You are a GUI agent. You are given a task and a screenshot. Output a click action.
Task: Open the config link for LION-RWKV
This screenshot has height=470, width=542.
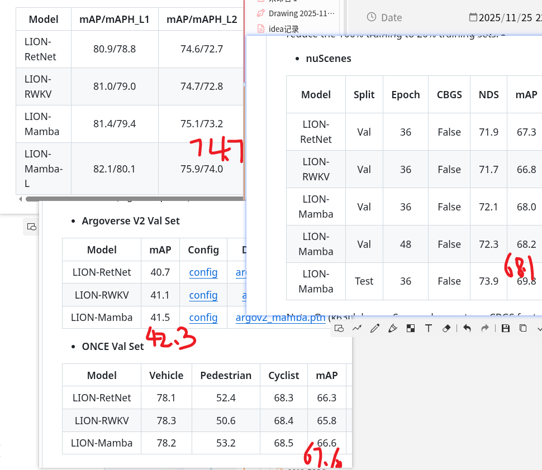(203, 295)
